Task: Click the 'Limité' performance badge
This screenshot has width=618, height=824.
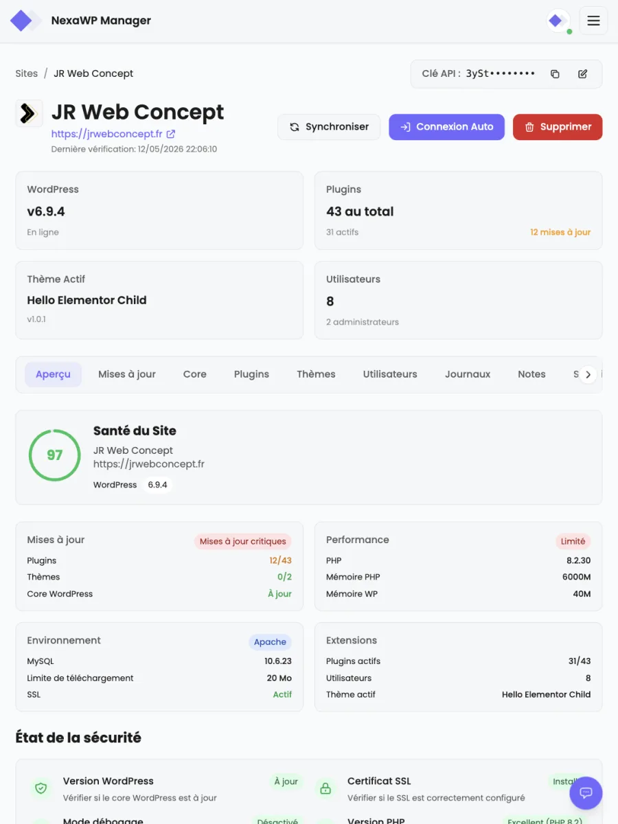Action: coord(573,541)
